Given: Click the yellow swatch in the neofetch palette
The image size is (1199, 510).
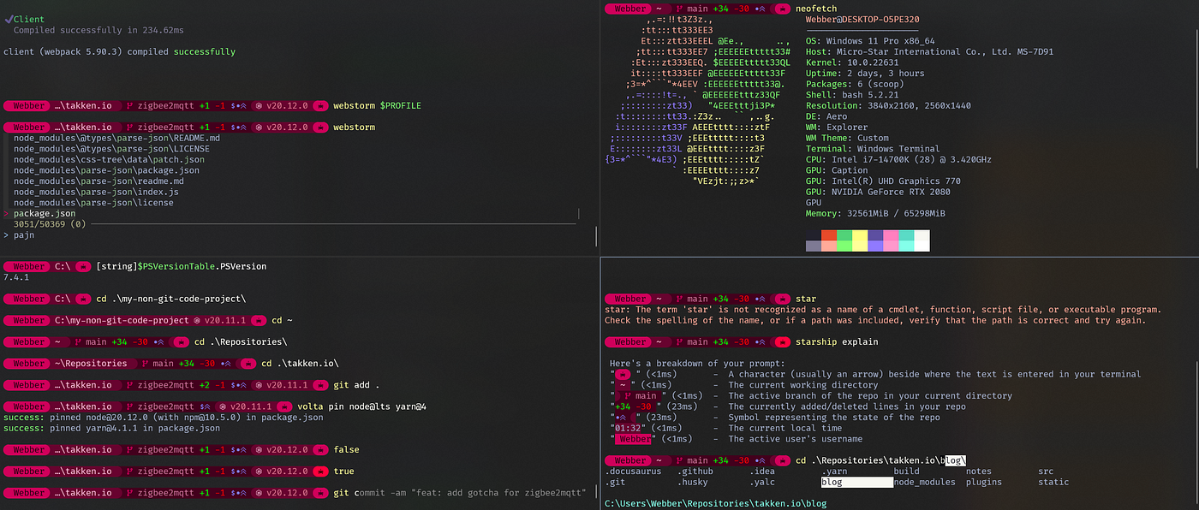Looking at the screenshot, I should [860, 236].
